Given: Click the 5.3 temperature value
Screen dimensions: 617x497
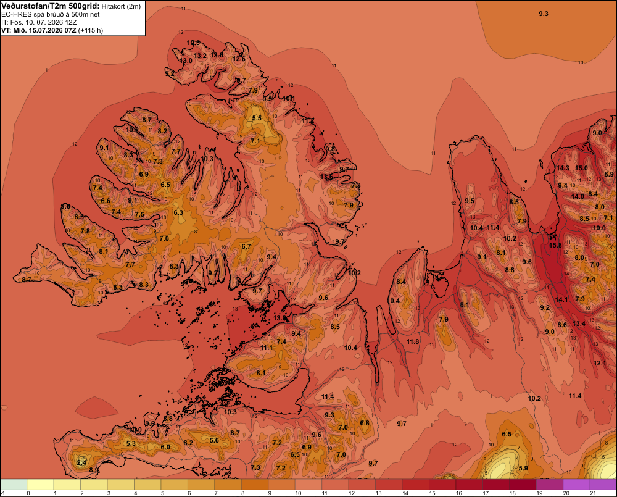Looking at the screenshot, I should (131, 443).
